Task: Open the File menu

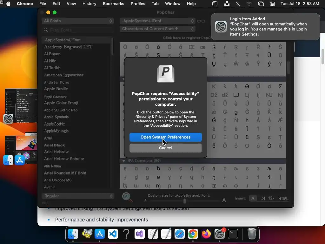Action: coord(43,4)
